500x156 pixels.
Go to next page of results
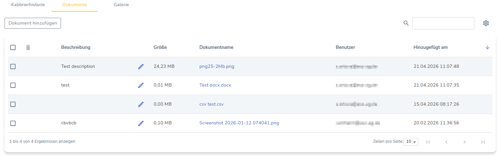(465, 142)
